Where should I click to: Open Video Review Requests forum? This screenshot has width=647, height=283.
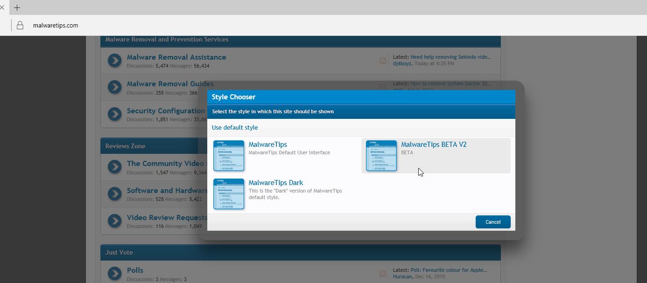point(167,217)
